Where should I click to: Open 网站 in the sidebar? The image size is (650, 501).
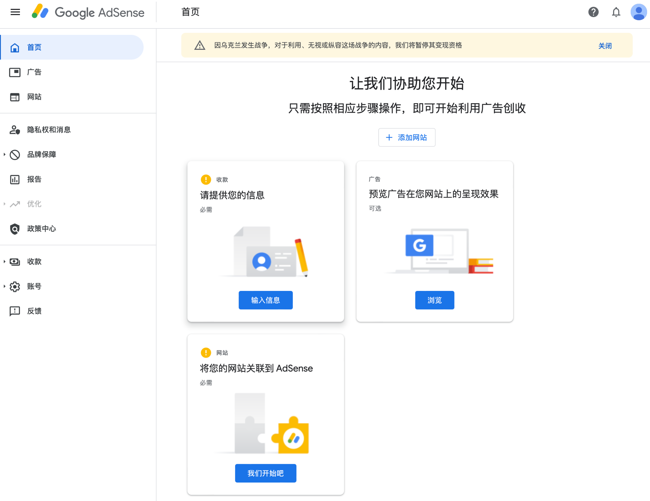pyautogui.click(x=72, y=97)
